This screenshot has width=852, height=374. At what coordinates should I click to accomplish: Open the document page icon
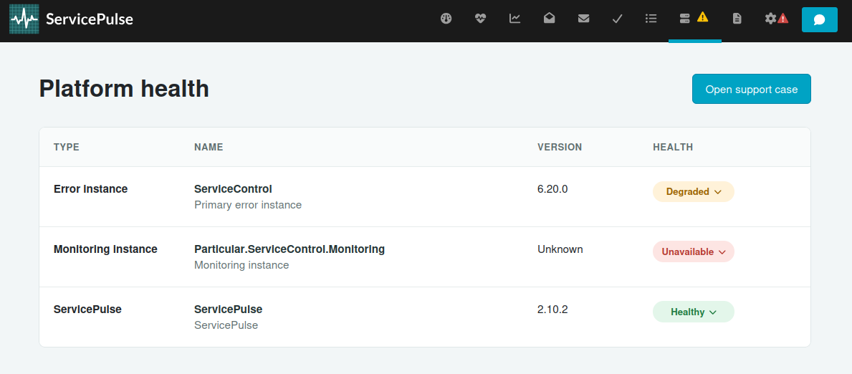(737, 19)
